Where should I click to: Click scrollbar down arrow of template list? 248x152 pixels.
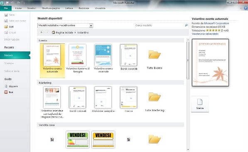click(188, 150)
